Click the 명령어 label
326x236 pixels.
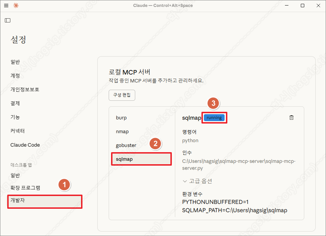point(189,132)
